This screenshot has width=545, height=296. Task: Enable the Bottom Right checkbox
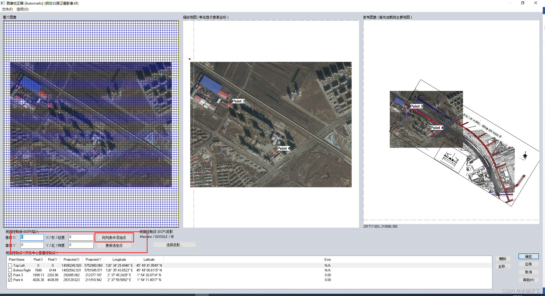point(10,270)
